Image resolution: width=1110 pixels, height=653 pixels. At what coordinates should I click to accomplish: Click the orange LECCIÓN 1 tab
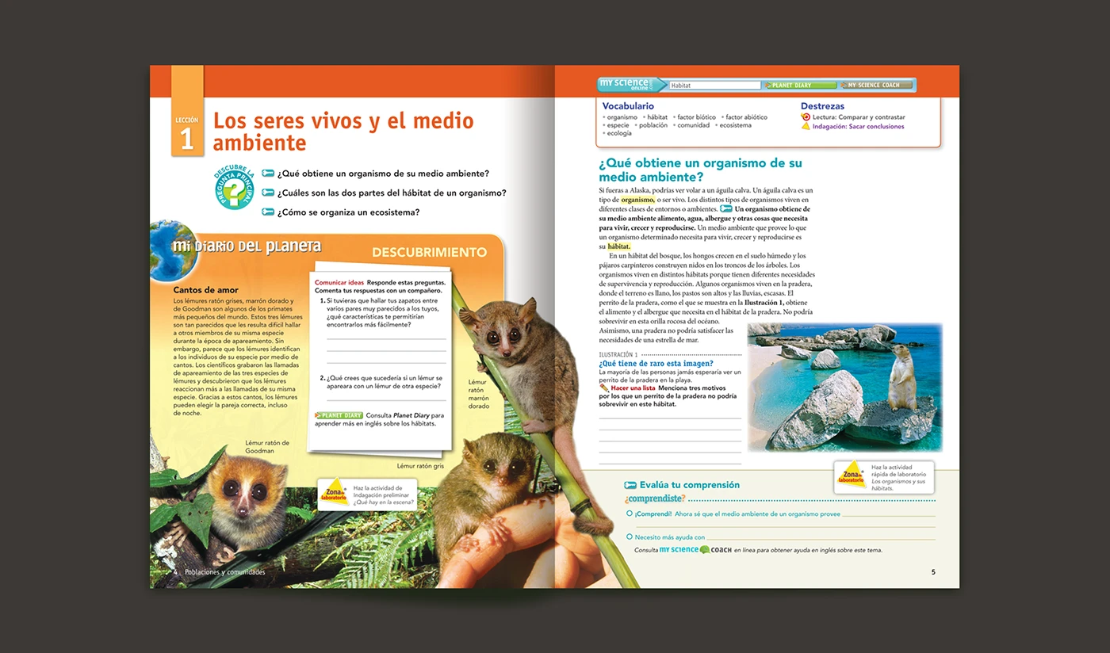(x=187, y=111)
